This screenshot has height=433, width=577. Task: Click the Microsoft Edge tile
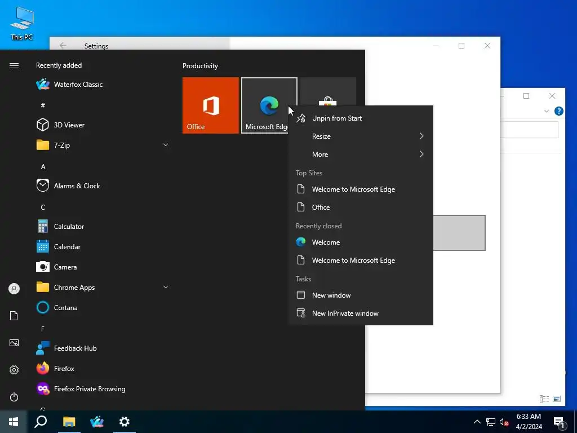click(269, 105)
